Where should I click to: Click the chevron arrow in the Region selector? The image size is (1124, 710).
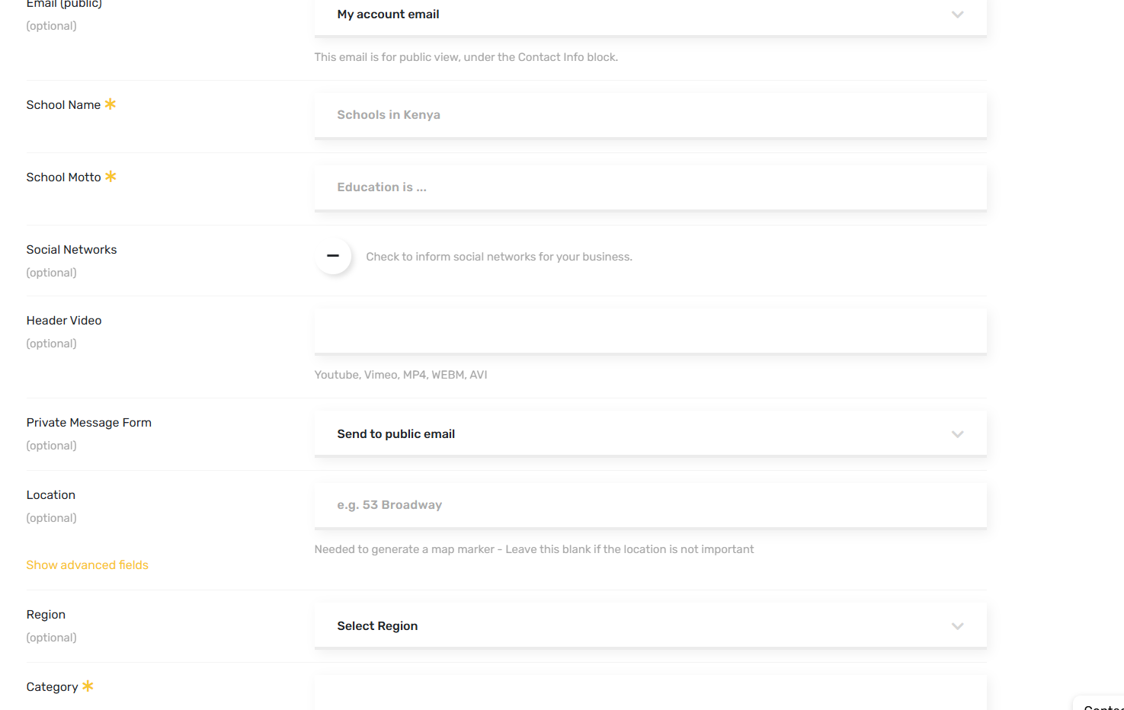957,626
